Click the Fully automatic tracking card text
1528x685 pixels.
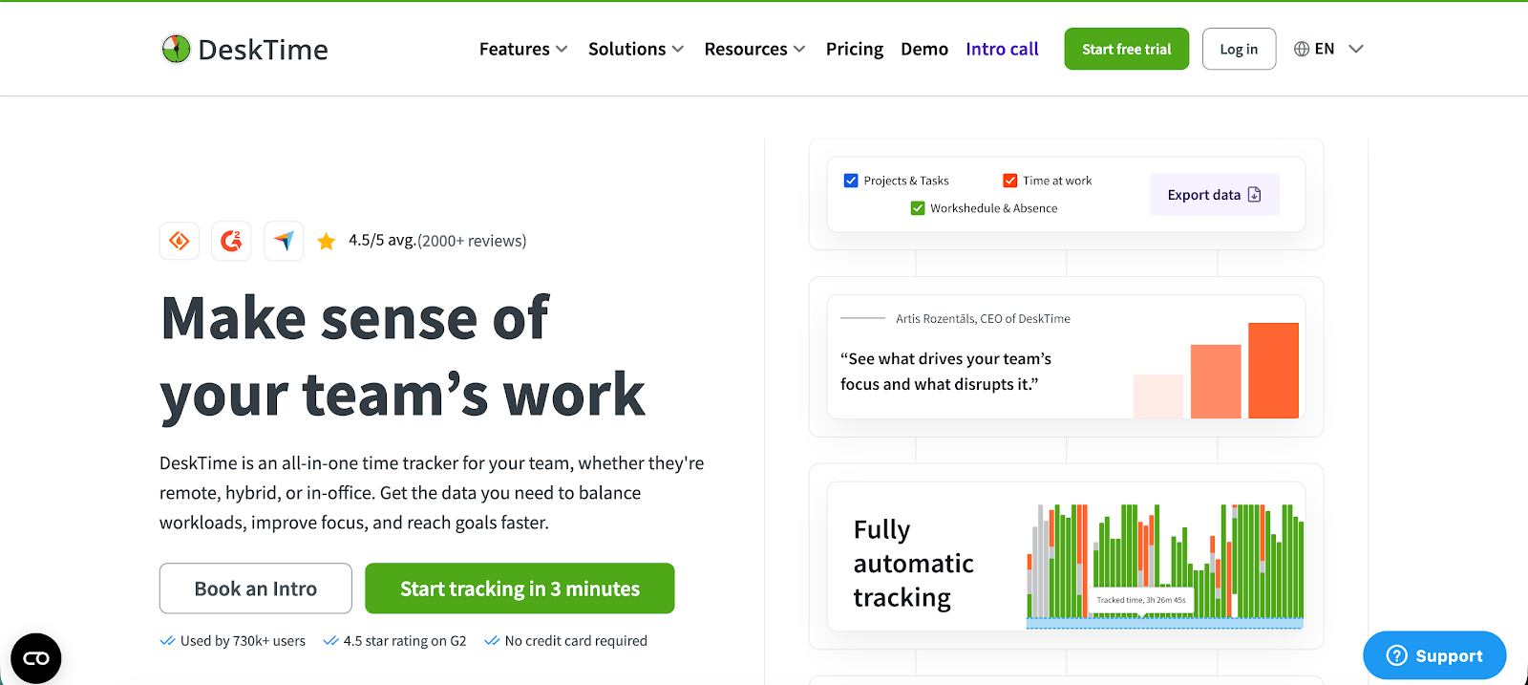click(x=913, y=564)
